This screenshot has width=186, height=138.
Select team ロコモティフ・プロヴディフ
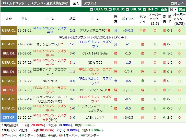(50, 72)
